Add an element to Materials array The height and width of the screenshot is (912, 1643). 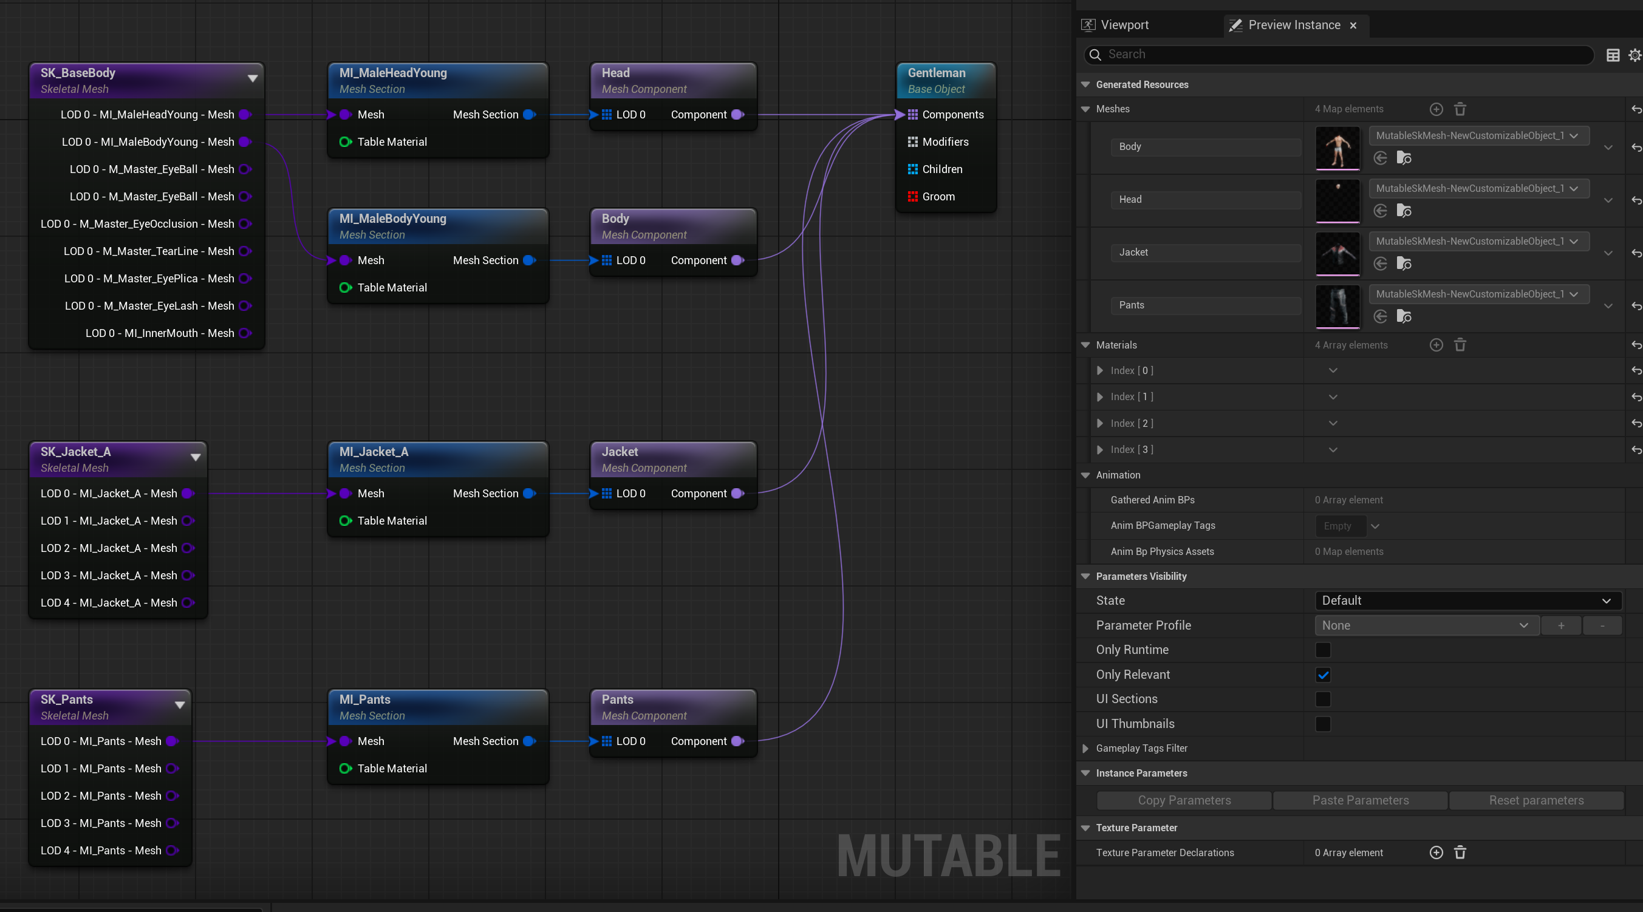pos(1436,345)
